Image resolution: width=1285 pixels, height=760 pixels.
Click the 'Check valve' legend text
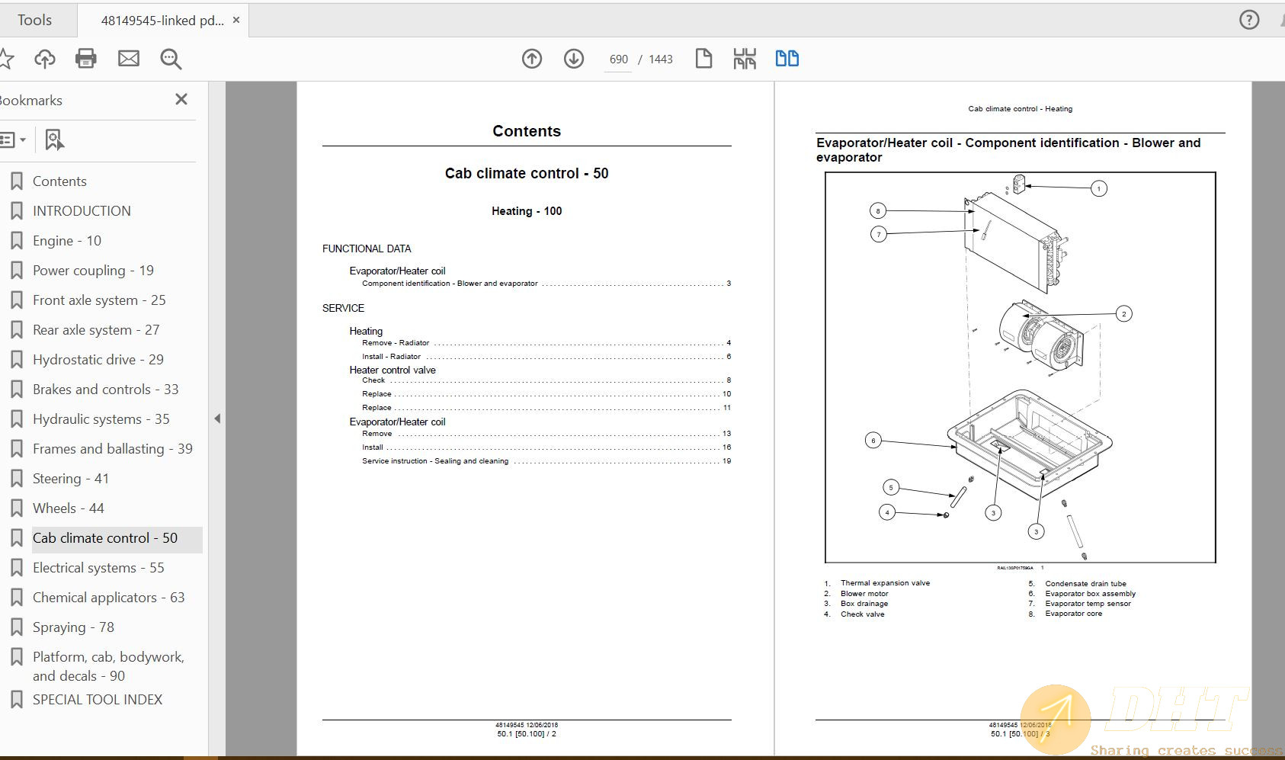point(862,614)
